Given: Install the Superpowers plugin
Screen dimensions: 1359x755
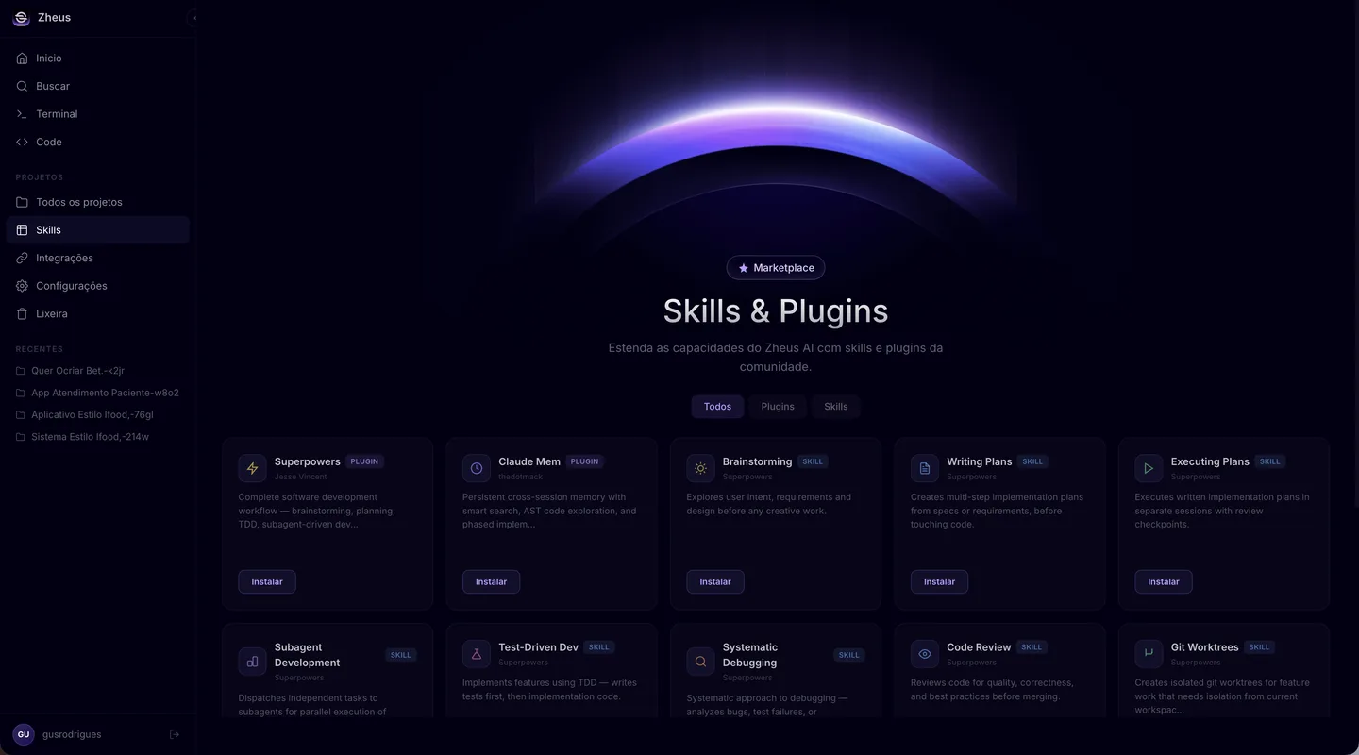Looking at the screenshot, I should click(x=267, y=581).
